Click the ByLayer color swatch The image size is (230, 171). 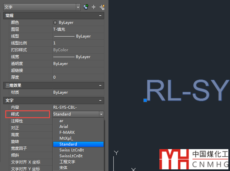55,23
